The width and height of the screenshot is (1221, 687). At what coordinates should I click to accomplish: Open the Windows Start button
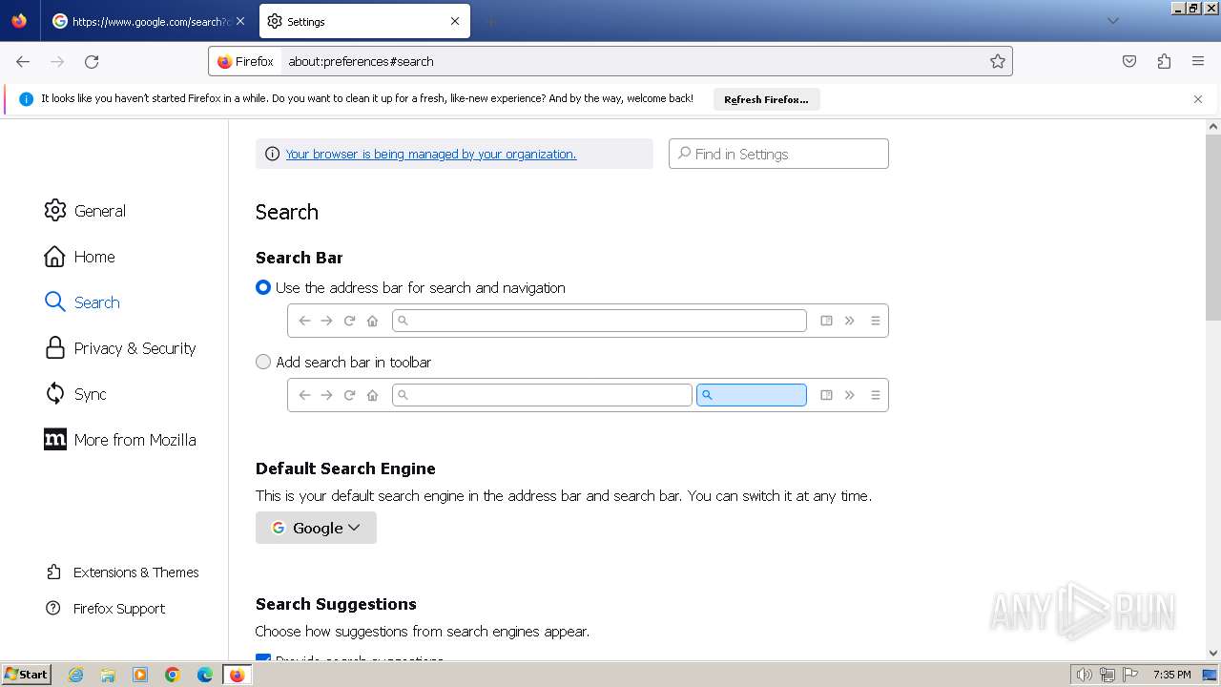27,675
